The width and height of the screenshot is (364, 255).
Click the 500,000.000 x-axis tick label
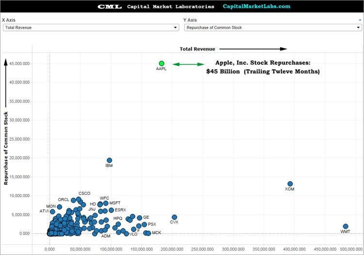click(351, 249)
